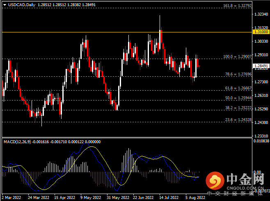Click the 1.27300 price scale value
The image size is (270, 201).
[x=261, y=82]
